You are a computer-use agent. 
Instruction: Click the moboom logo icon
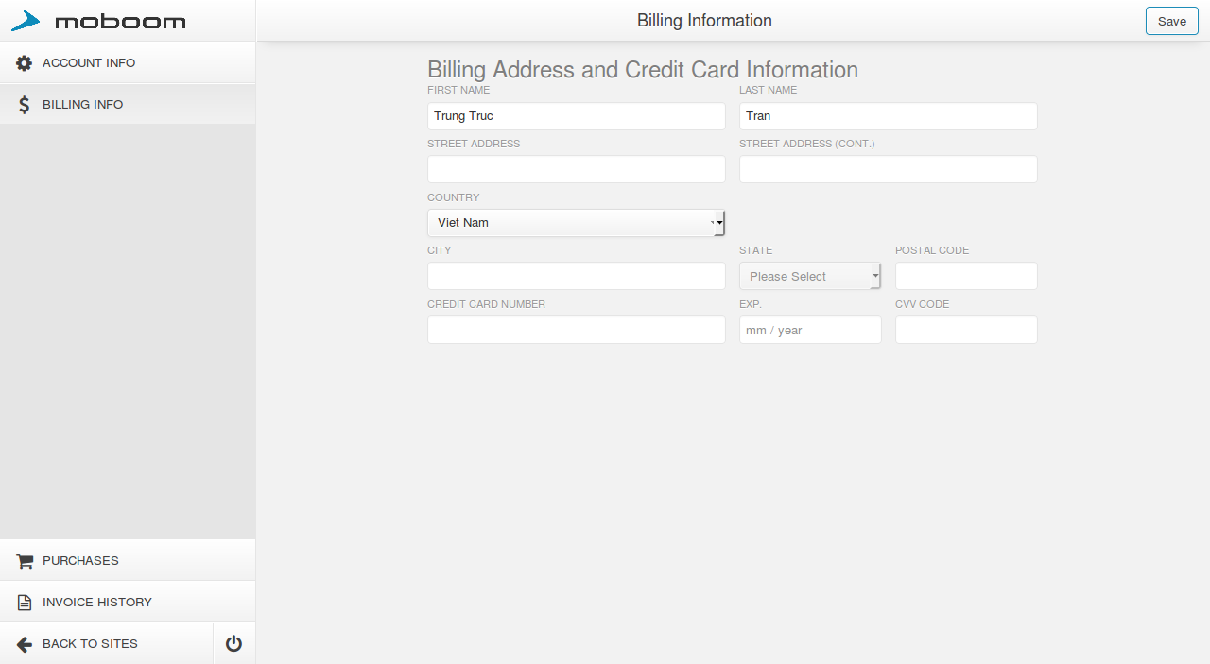[x=26, y=21]
